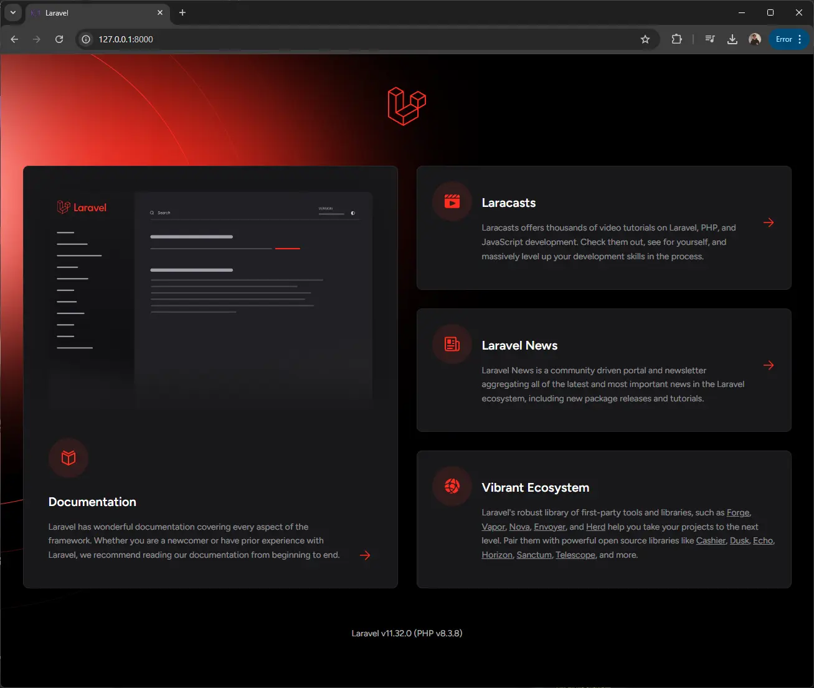Open the Error menu button in Chrome
Image resolution: width=814 pixels, height=688 pixels.
[788, 39]
